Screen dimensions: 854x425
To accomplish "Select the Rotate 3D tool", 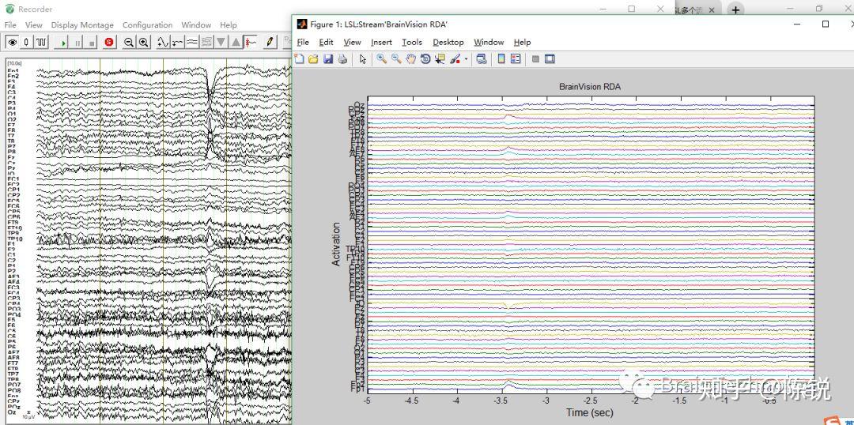I will pos(425,59).
